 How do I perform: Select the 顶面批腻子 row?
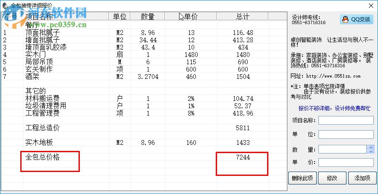point(42,32)
